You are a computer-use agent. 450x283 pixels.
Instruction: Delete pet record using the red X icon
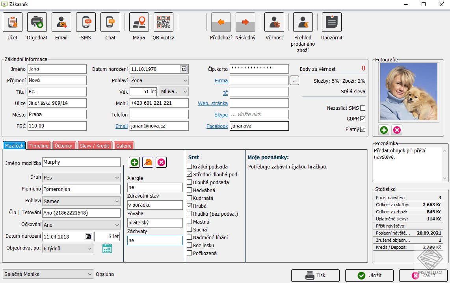tap(161, 162)
